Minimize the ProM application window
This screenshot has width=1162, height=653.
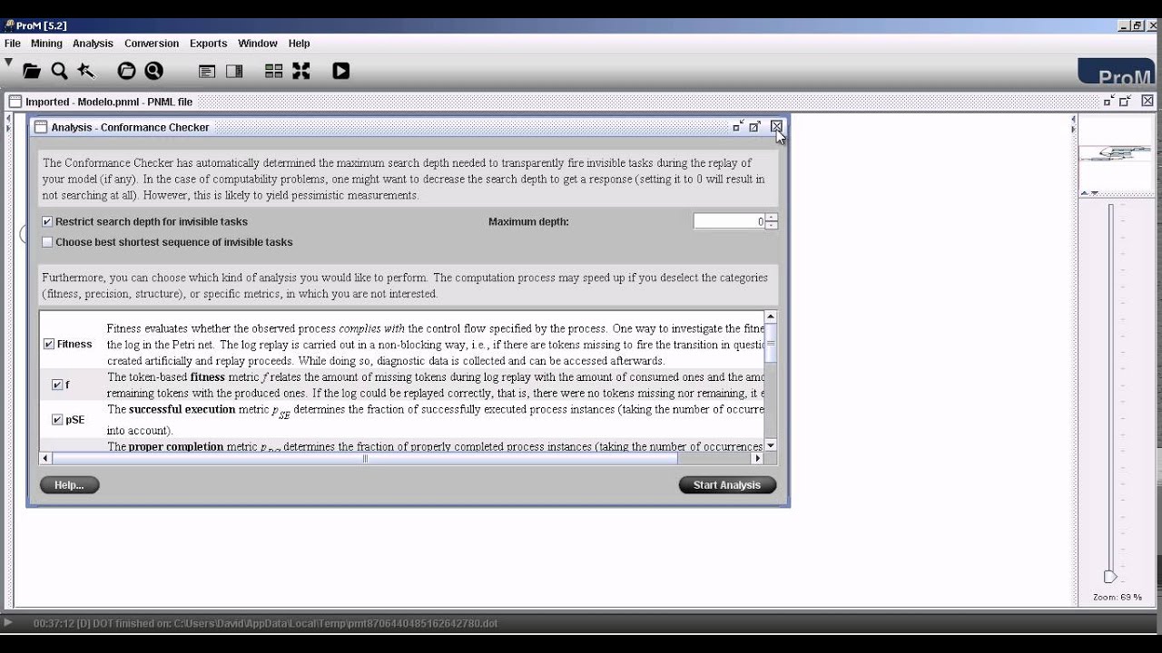pos(1124,26)
